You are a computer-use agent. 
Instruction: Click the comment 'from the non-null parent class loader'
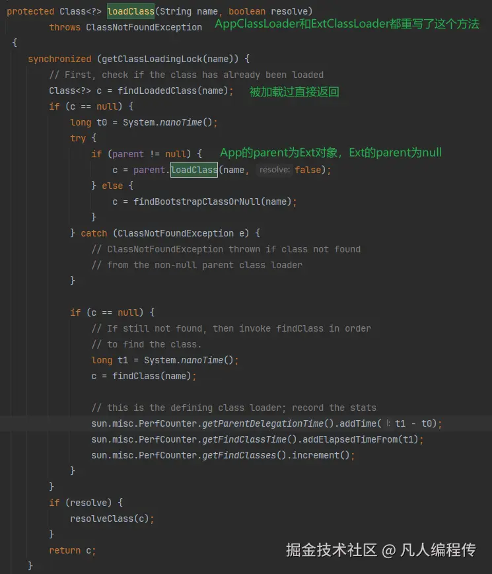tap(197, 265)
